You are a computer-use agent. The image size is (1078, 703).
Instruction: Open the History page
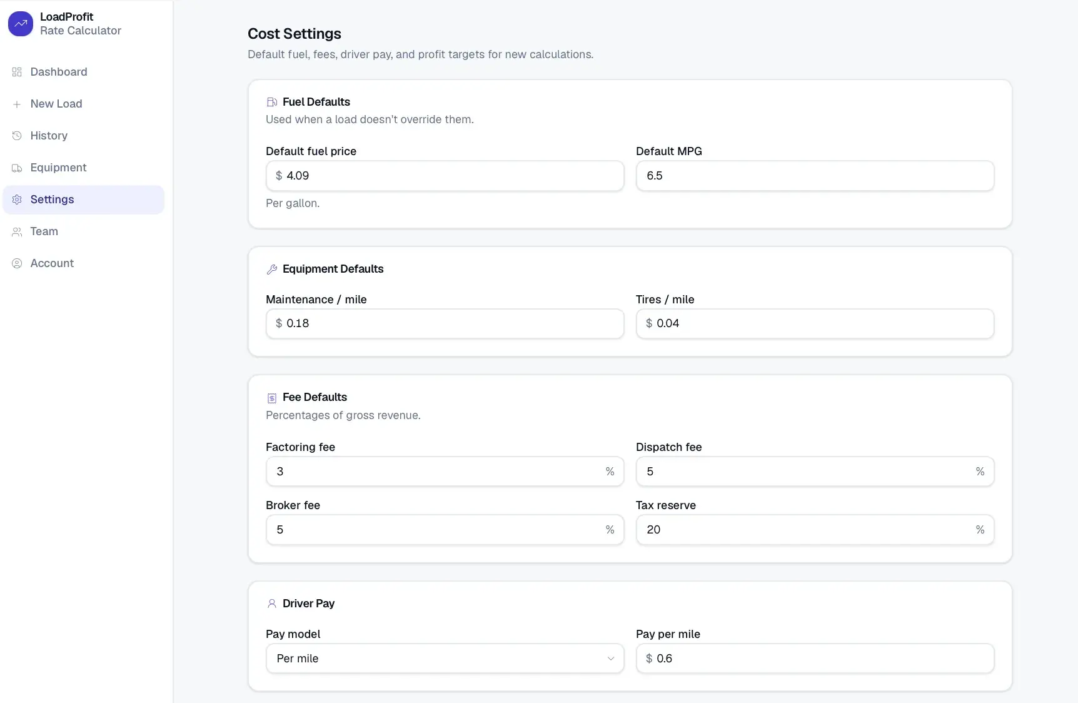(x=84, y=136)
